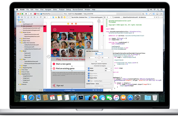Open the Editor menu
Viewport: 178px width, 118px height.
(55, 10)
